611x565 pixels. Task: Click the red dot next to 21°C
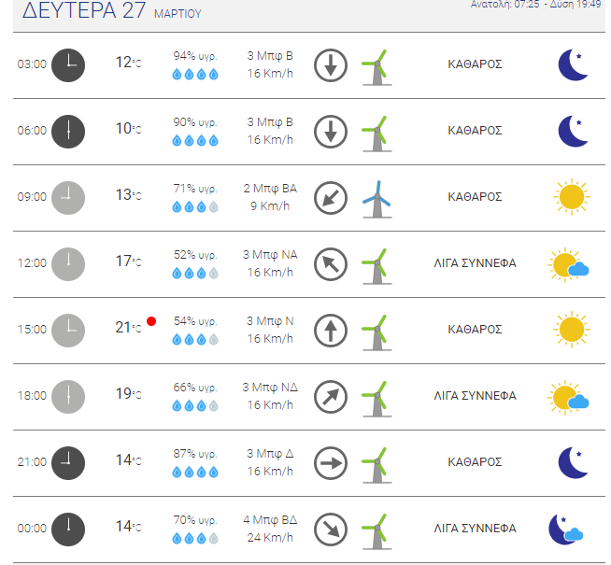[x=151, y=321]
